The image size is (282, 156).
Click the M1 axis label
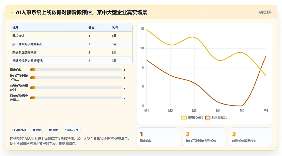tap(147, 111)
